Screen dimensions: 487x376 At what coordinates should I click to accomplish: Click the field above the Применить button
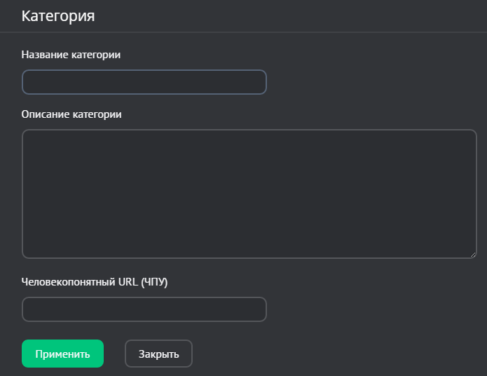click(144, 309)
